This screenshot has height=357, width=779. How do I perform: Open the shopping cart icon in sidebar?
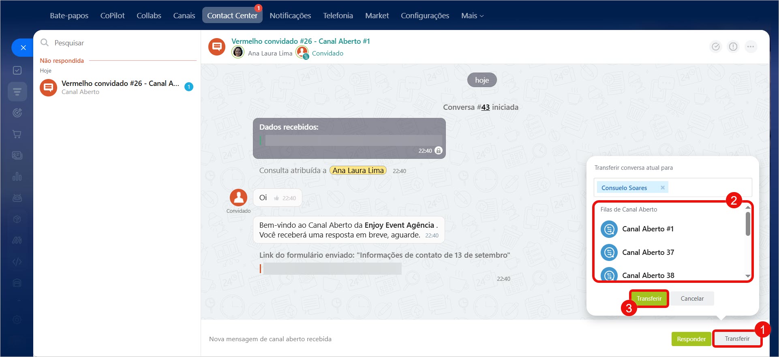point(17,134)
